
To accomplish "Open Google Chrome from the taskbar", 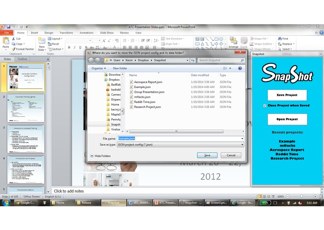I will pos(26,203).
